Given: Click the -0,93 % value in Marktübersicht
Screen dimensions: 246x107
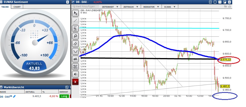Looking at the screenshot, I should 53,96.
